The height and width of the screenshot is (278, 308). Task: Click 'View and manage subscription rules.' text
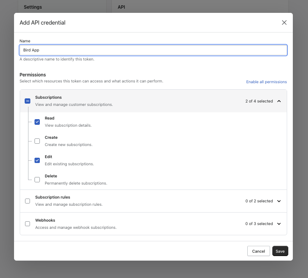69,204
